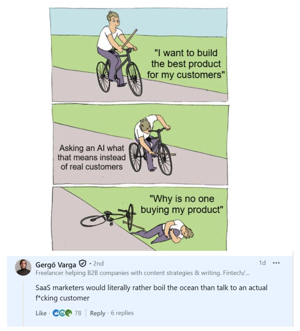Screen dimensions: 300x331
Task: Expand the 6 replies thread
Action: pos(121,313)
